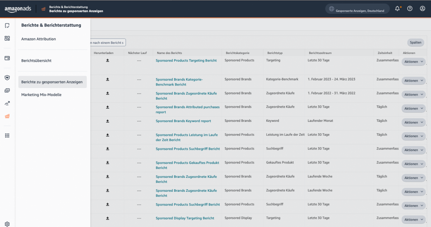
Task: Download the report dated Februar 2022 - März 2022
Action: point(107,93)
